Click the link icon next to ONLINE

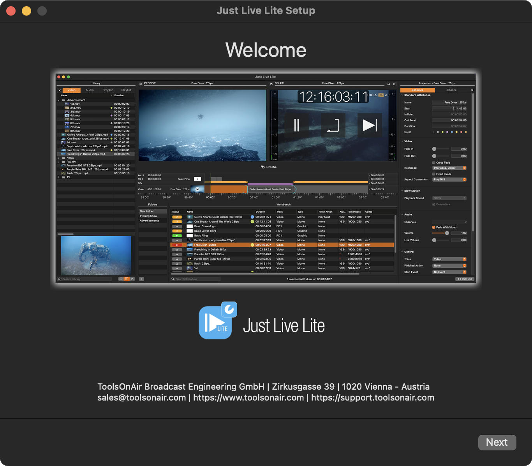[263, 167]
